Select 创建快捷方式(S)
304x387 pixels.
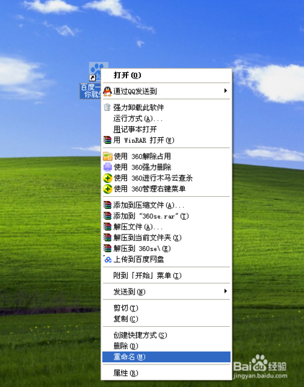(167, 335)
